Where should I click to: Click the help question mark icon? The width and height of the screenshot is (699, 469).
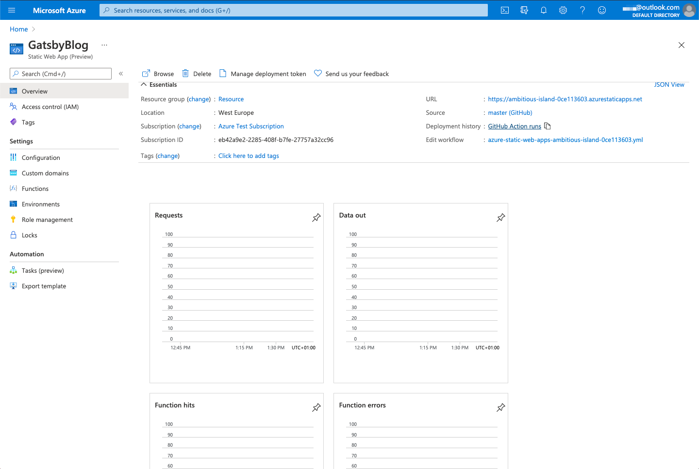582,10
